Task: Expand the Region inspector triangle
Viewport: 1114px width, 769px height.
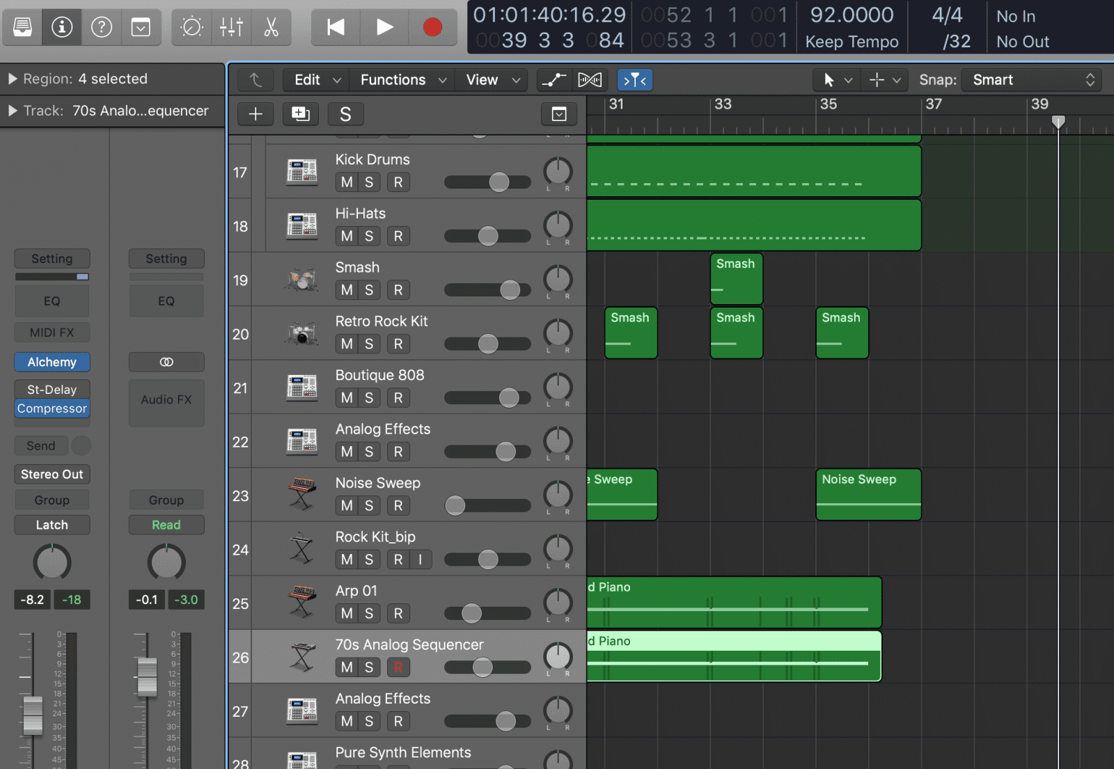Action: pos(13,79)
